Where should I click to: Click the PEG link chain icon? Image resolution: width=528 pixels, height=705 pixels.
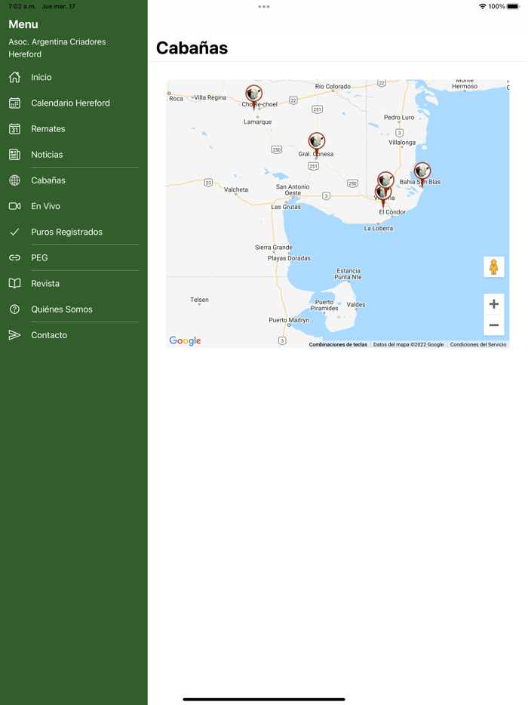(x=14, y=258)
